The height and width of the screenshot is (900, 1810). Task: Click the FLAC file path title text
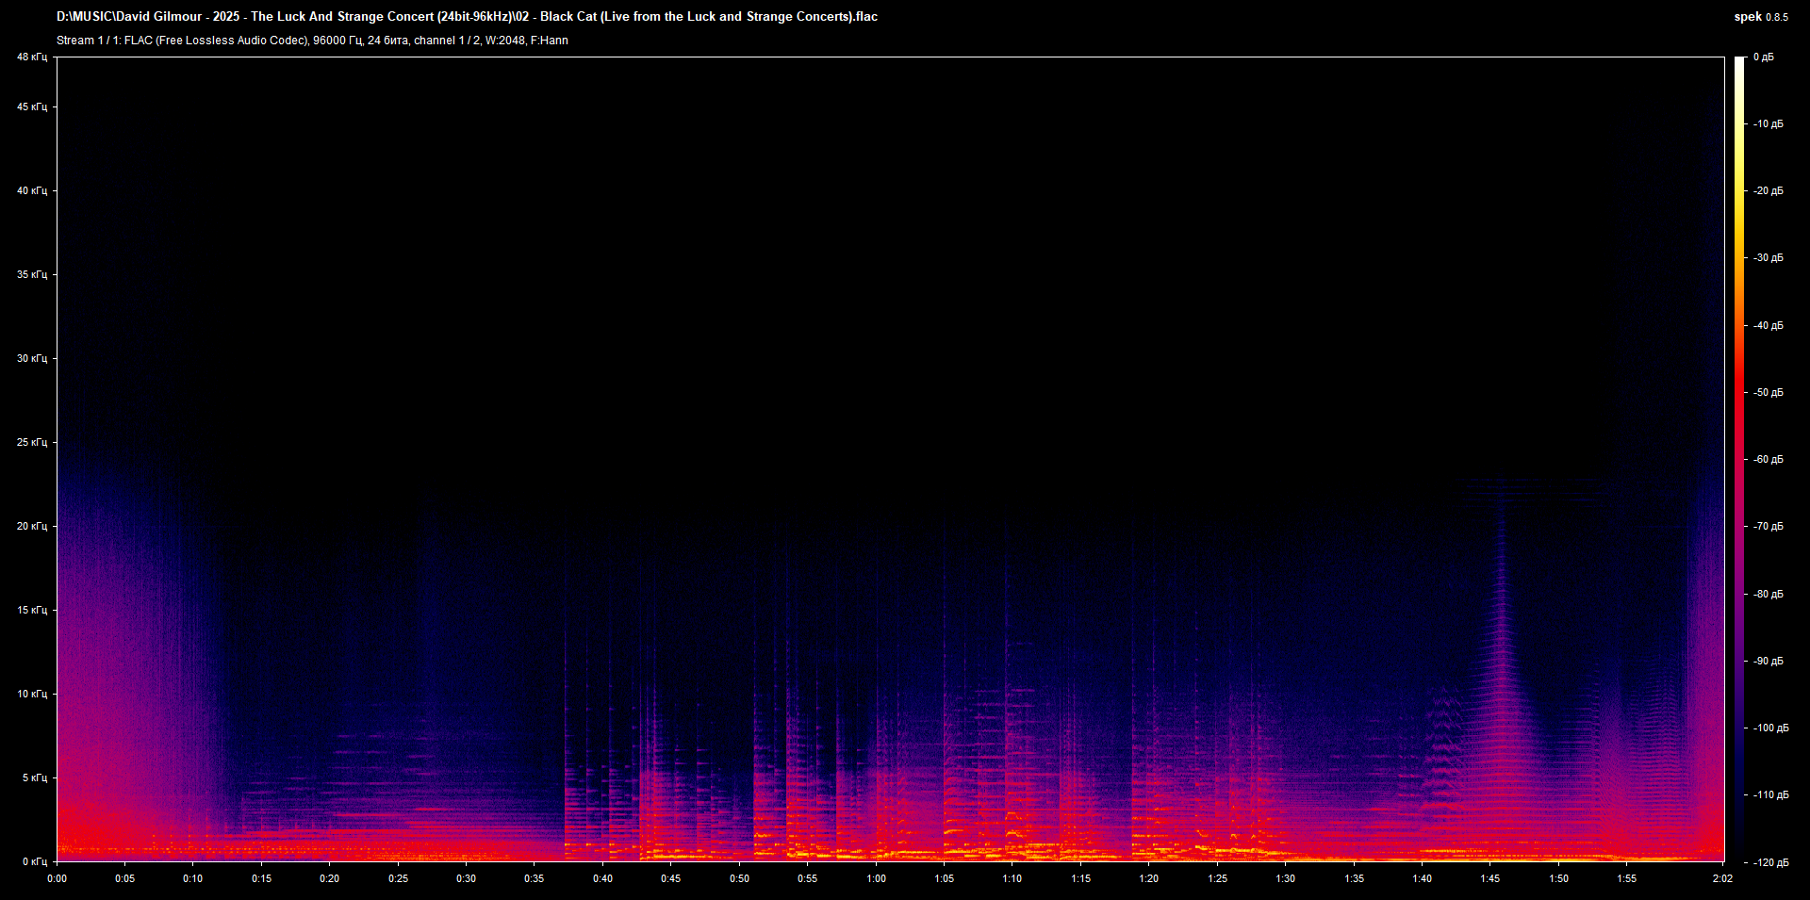(x=467, y=17)
